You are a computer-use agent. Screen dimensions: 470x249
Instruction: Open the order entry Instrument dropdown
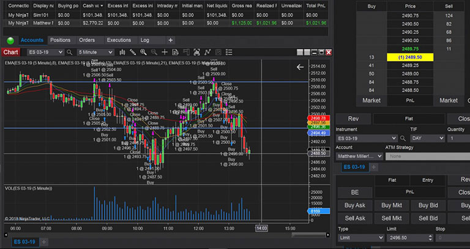coord(367,139)
